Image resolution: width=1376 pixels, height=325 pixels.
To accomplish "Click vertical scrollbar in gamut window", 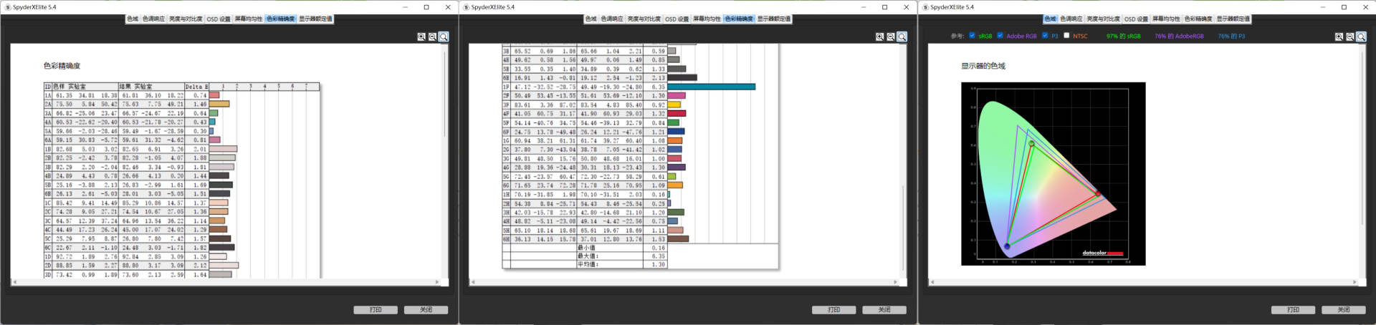I will (x=1362, y=161).
